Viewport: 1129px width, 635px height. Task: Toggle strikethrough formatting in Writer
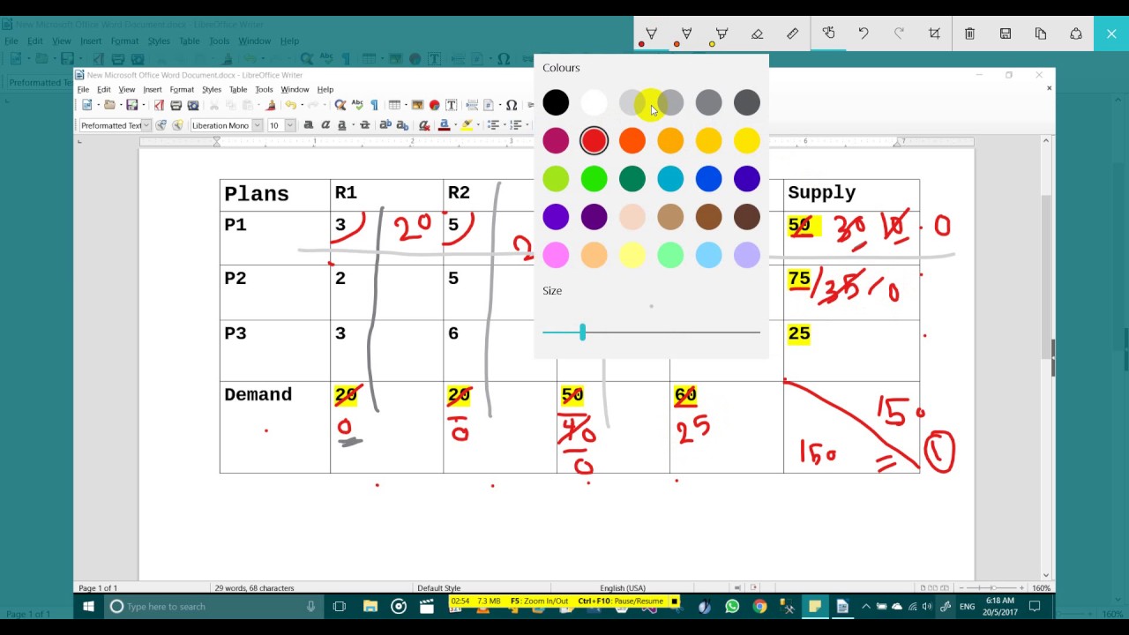pyautogui.click(x=364, y=125)
